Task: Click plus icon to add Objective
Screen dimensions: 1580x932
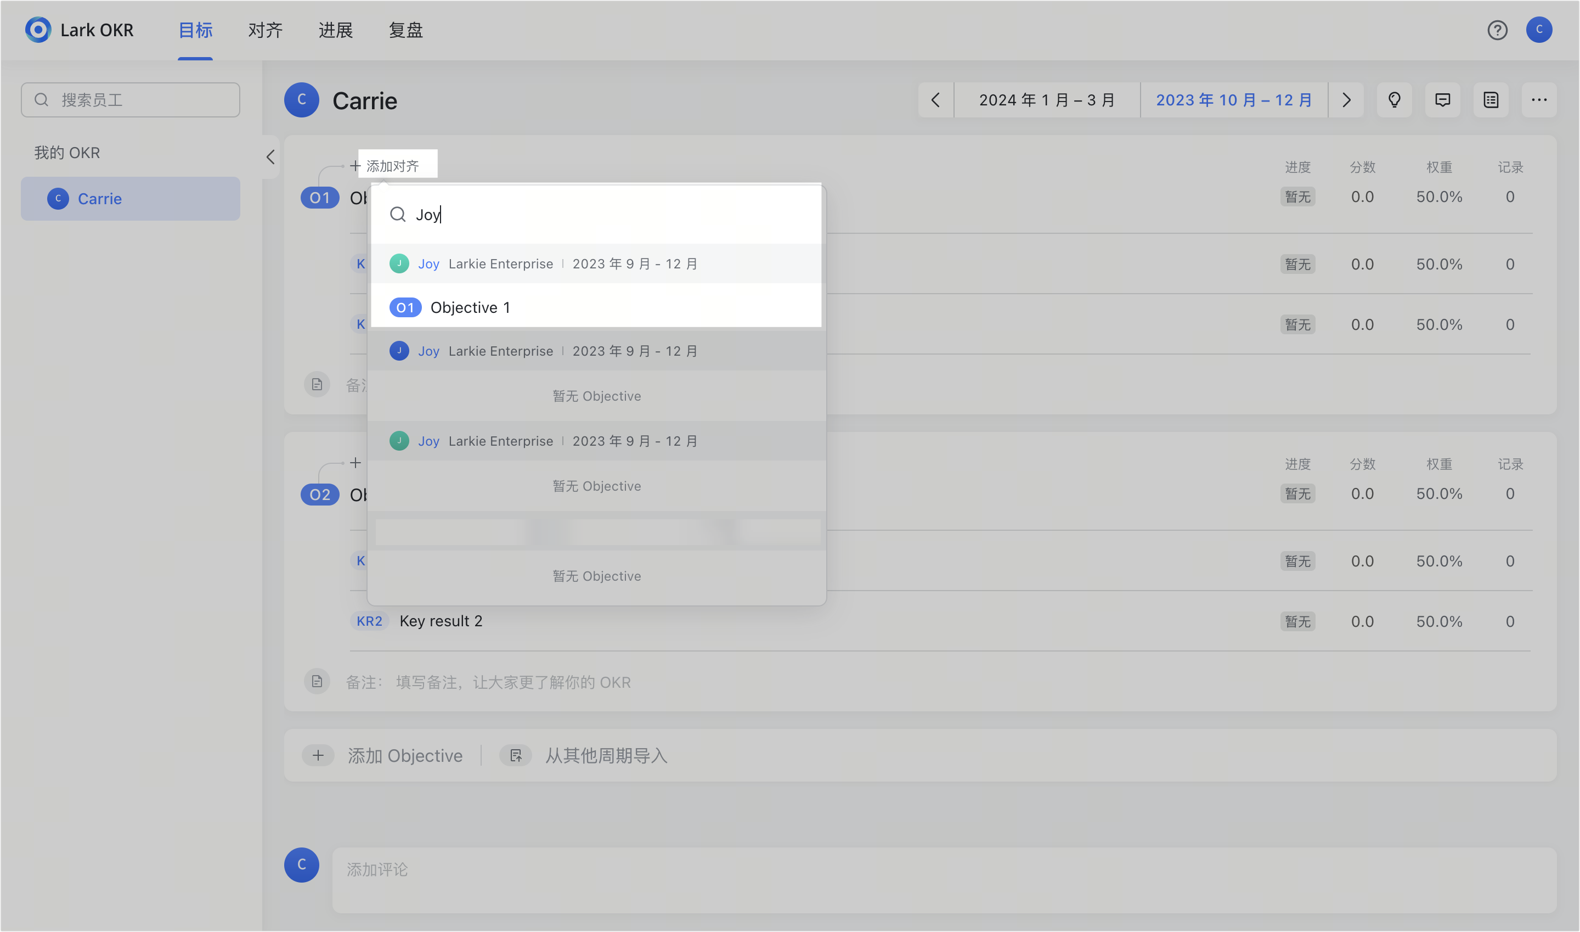Action: pyautogui.click(x=318, y=755)
